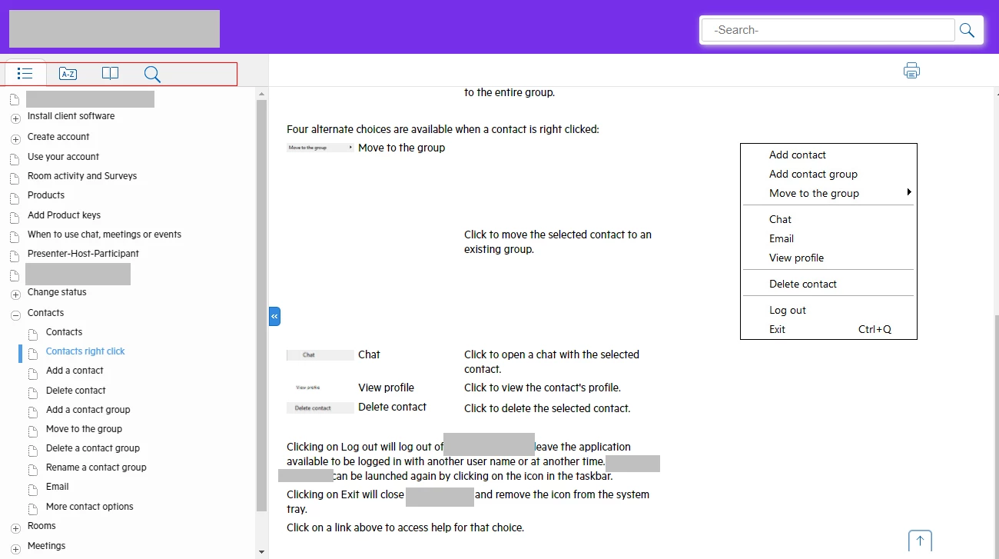
Task: Open the Add a contact topic
Action: click(75, 371)
